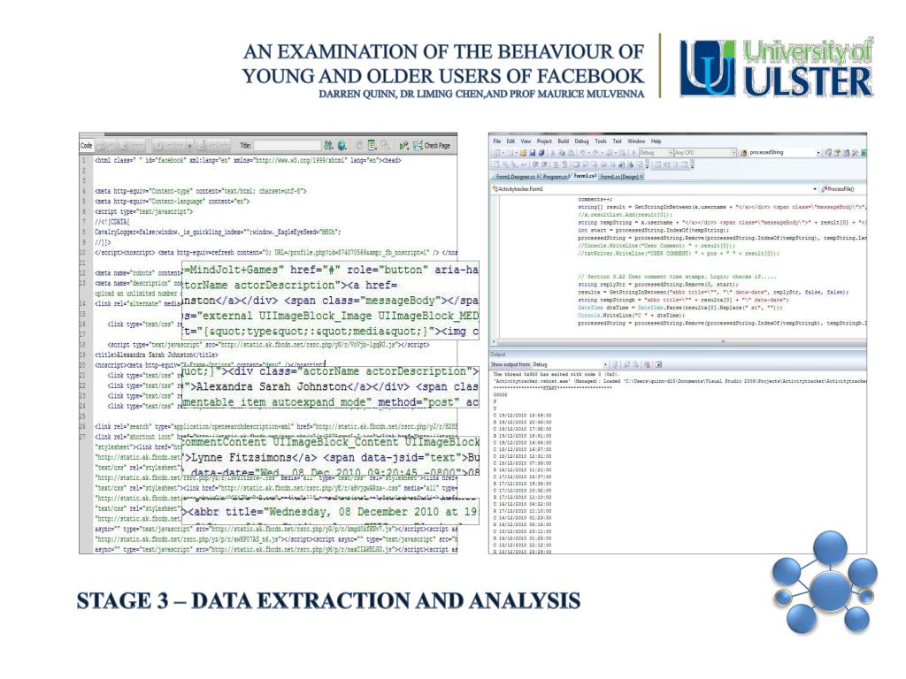Screen dimensions: 906x679
Task: Open the Show output from Debug dropdown
Action: pyautogui.click(x=571, y=364)
